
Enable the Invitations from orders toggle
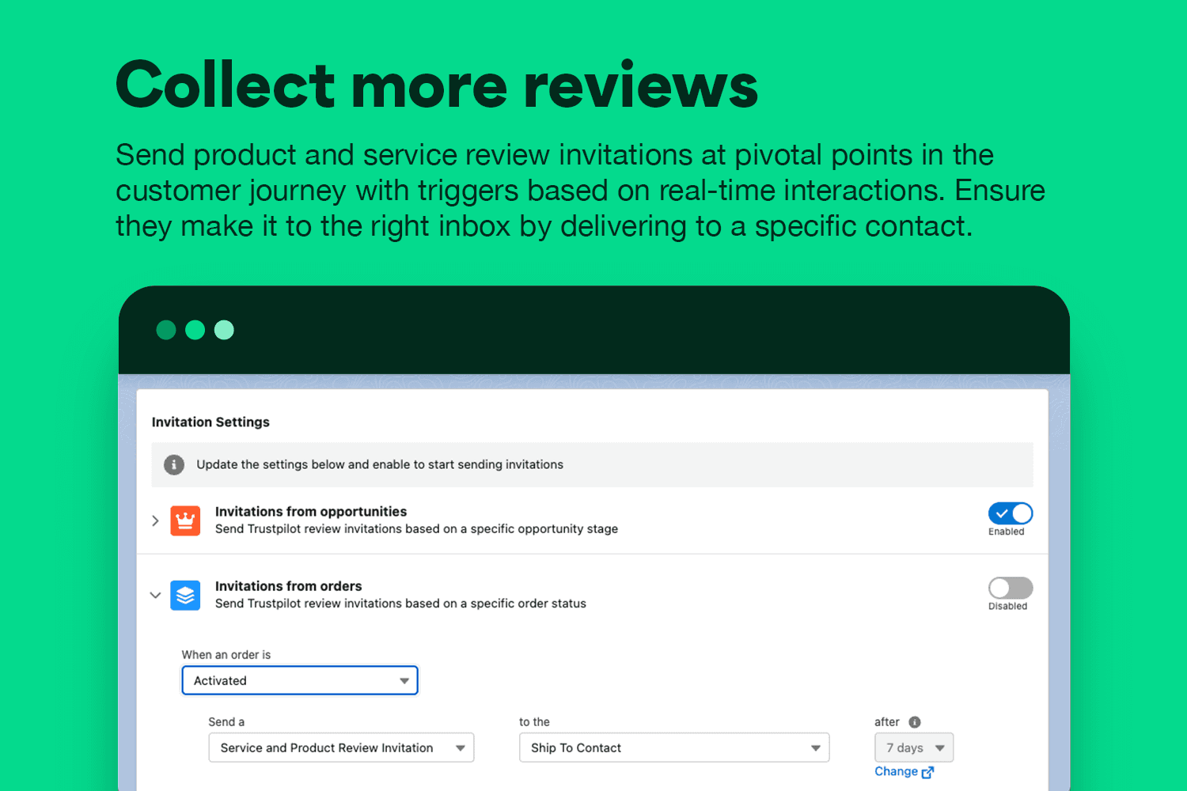click(x=1011, y=588)
